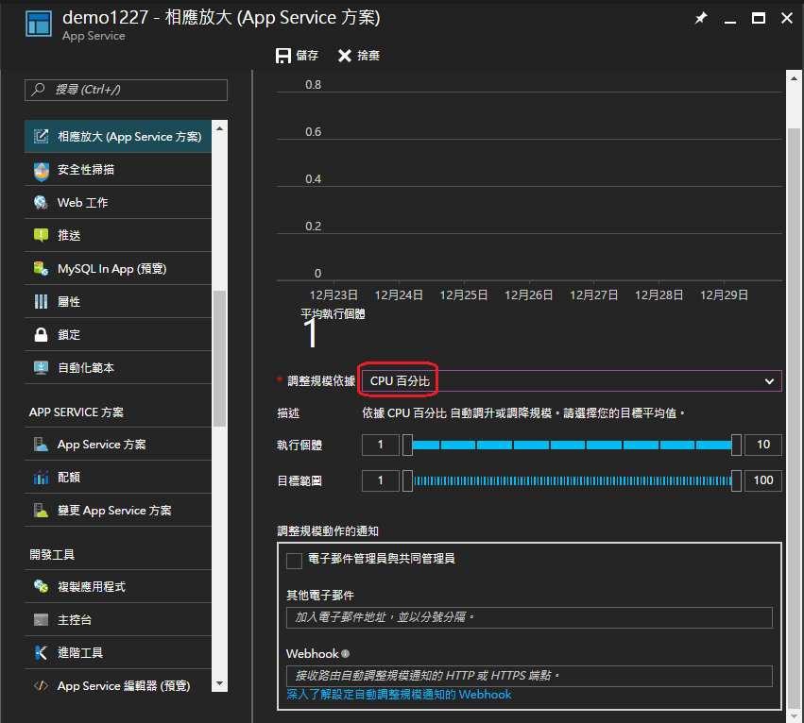Click the 鎖定 padlock icon
This screenshot has height=723, width=804.
click(x=41, y=334)
